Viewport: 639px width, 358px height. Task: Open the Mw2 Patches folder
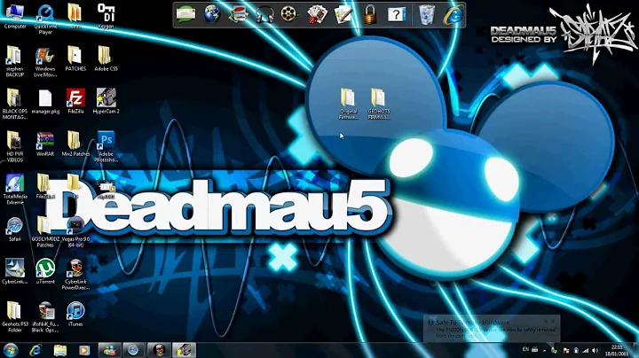click(x=75, y=144)
